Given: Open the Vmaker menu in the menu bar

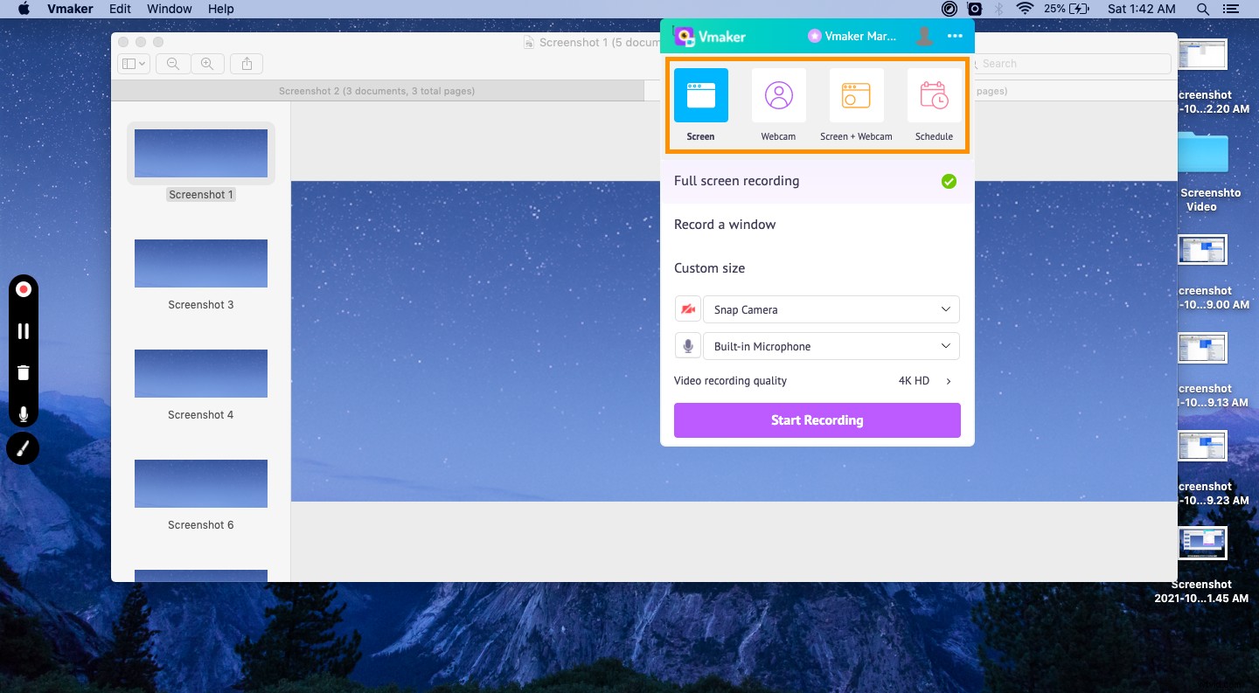Looking at the screenshot, I should pos(69,9).
